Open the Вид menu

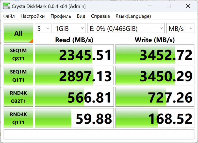81,16
